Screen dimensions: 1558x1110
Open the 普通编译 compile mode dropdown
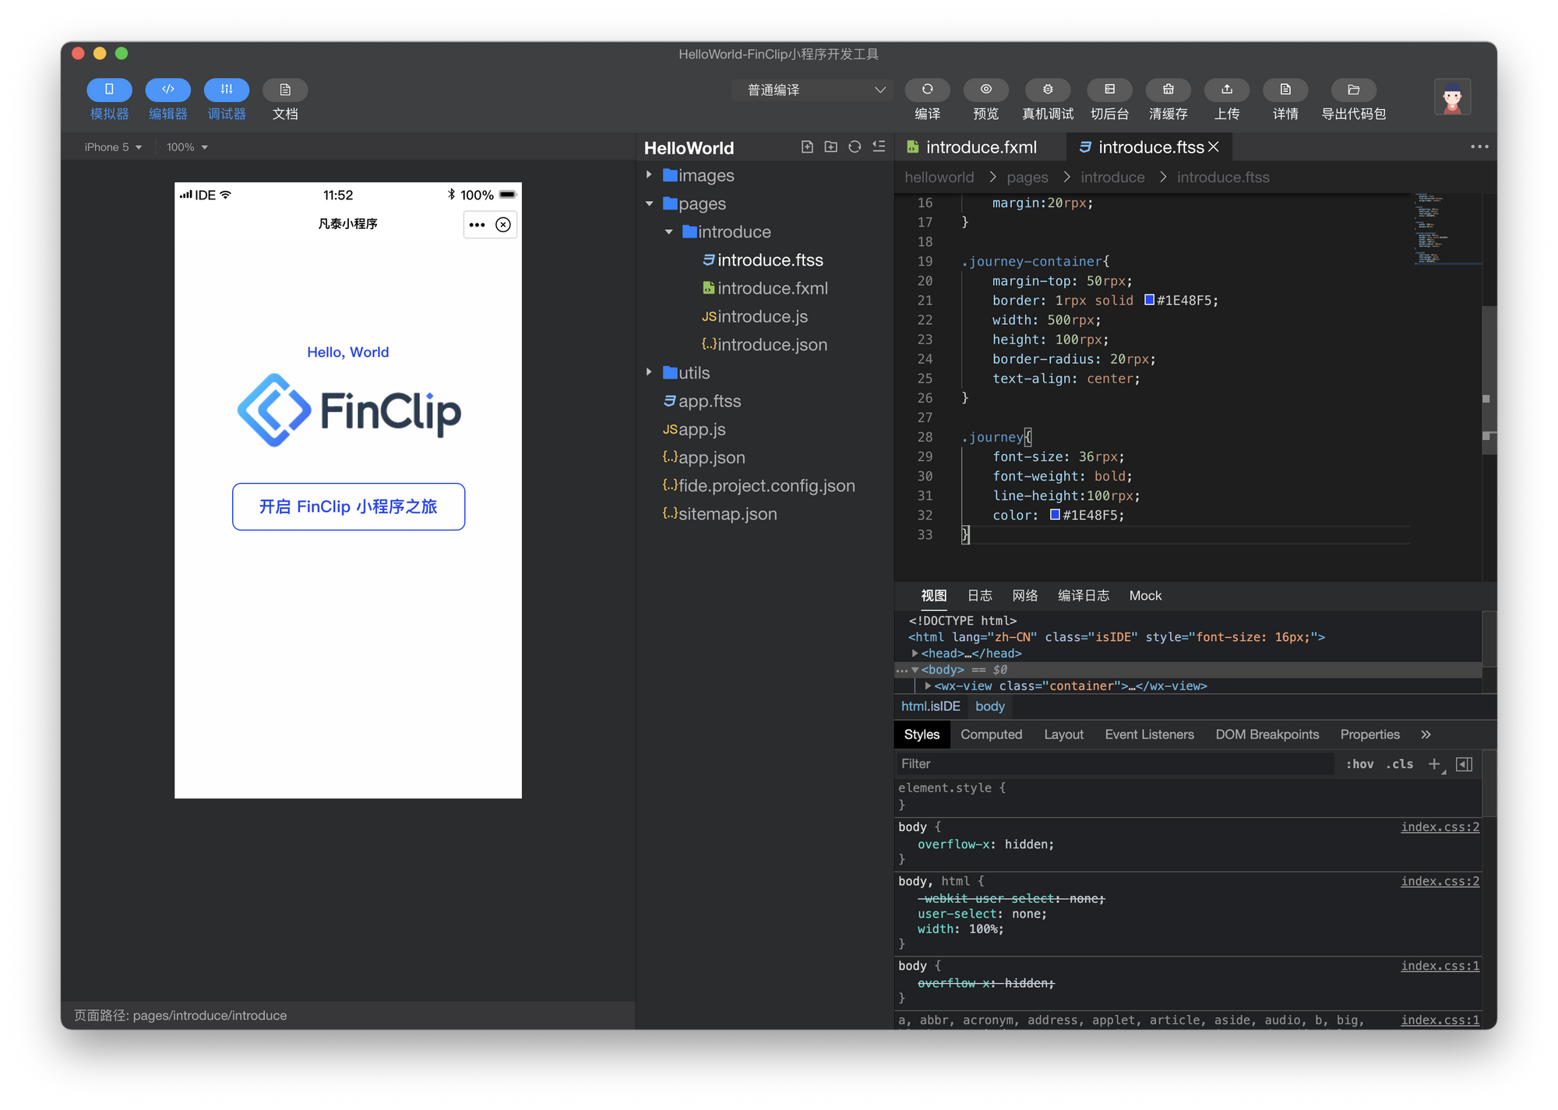pos(814,90)
